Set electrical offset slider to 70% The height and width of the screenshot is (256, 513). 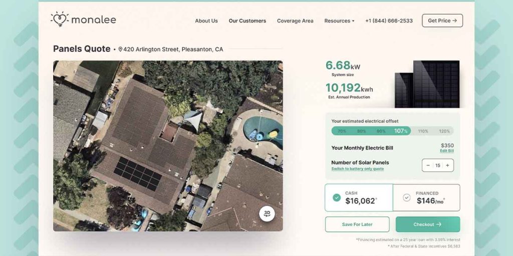(342, 131)
